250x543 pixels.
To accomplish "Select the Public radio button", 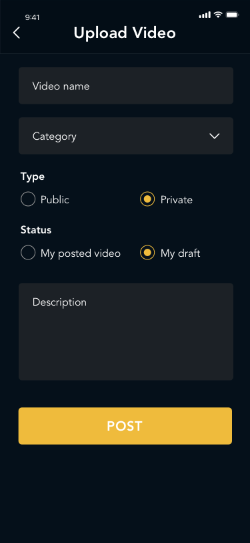I will point(28,199).
